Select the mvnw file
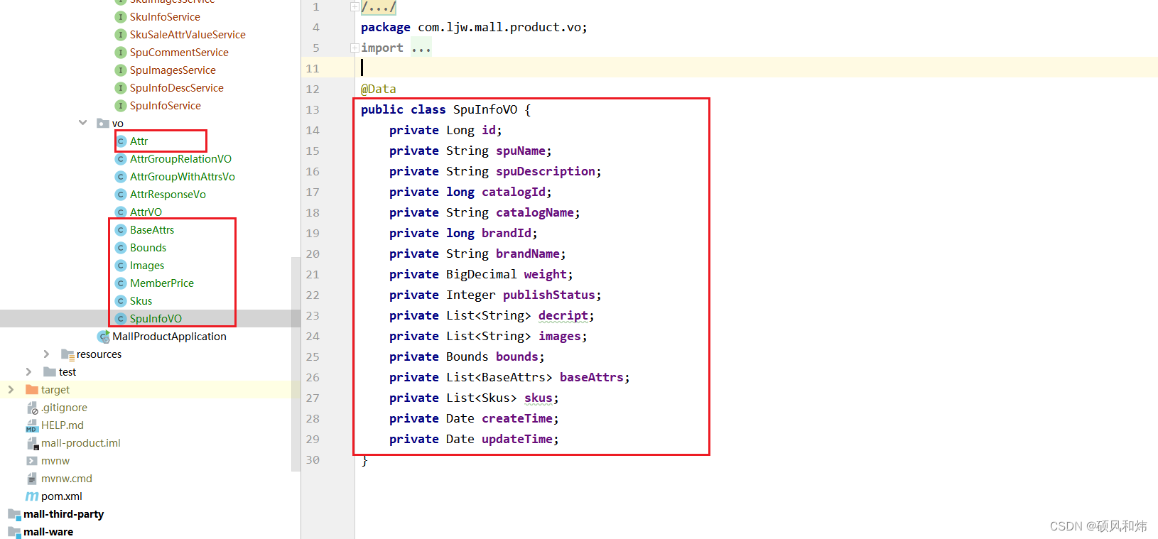Viewport: 1158px width, 539px height. point(55,461)
